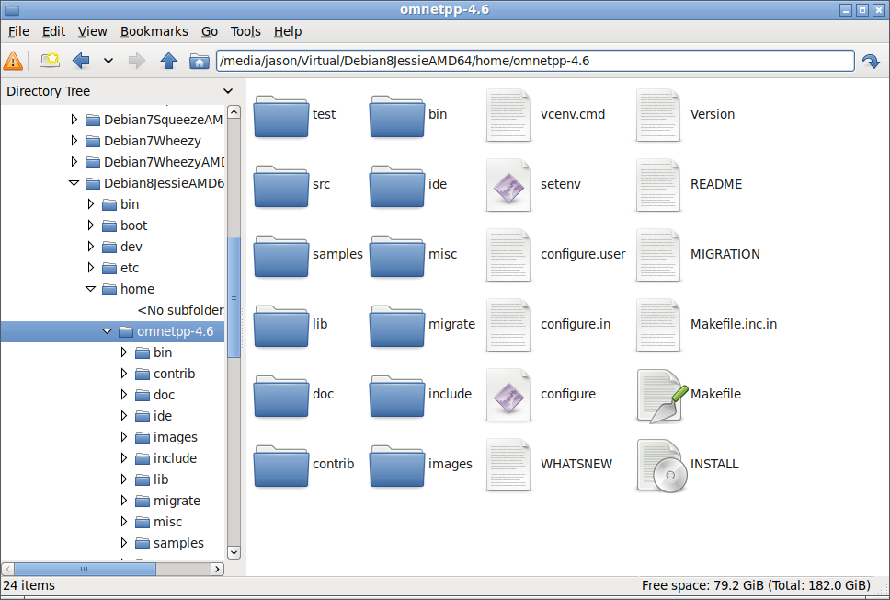Open a new tab with the toolbar folder-star icon
Image resolution: width=890 pixels, height=600 pixels.
pos(50,60)
